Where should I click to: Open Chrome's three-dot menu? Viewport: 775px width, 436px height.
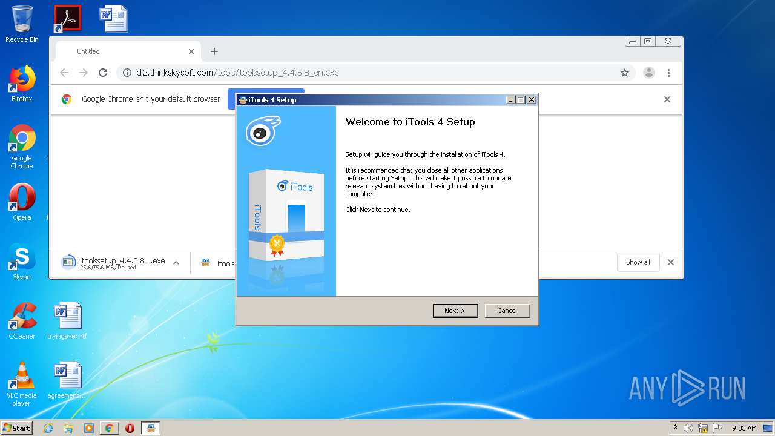click(x=668, y=73)
